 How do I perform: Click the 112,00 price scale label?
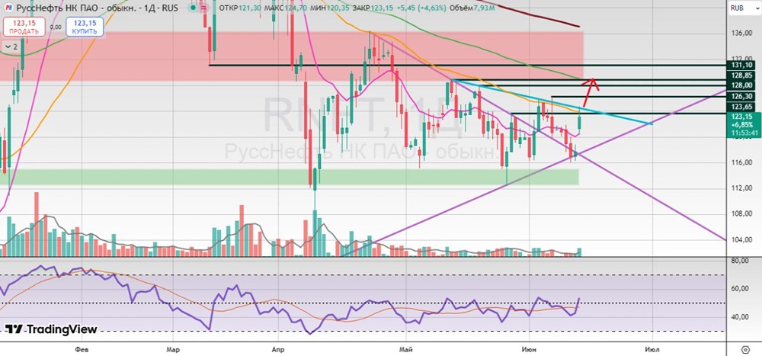point(741,188)
